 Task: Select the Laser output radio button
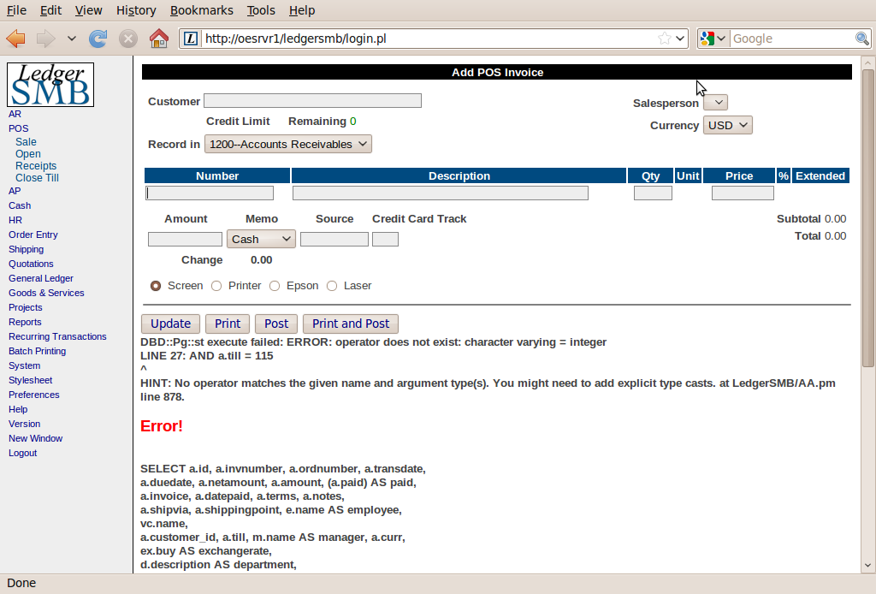click(332, 286)
